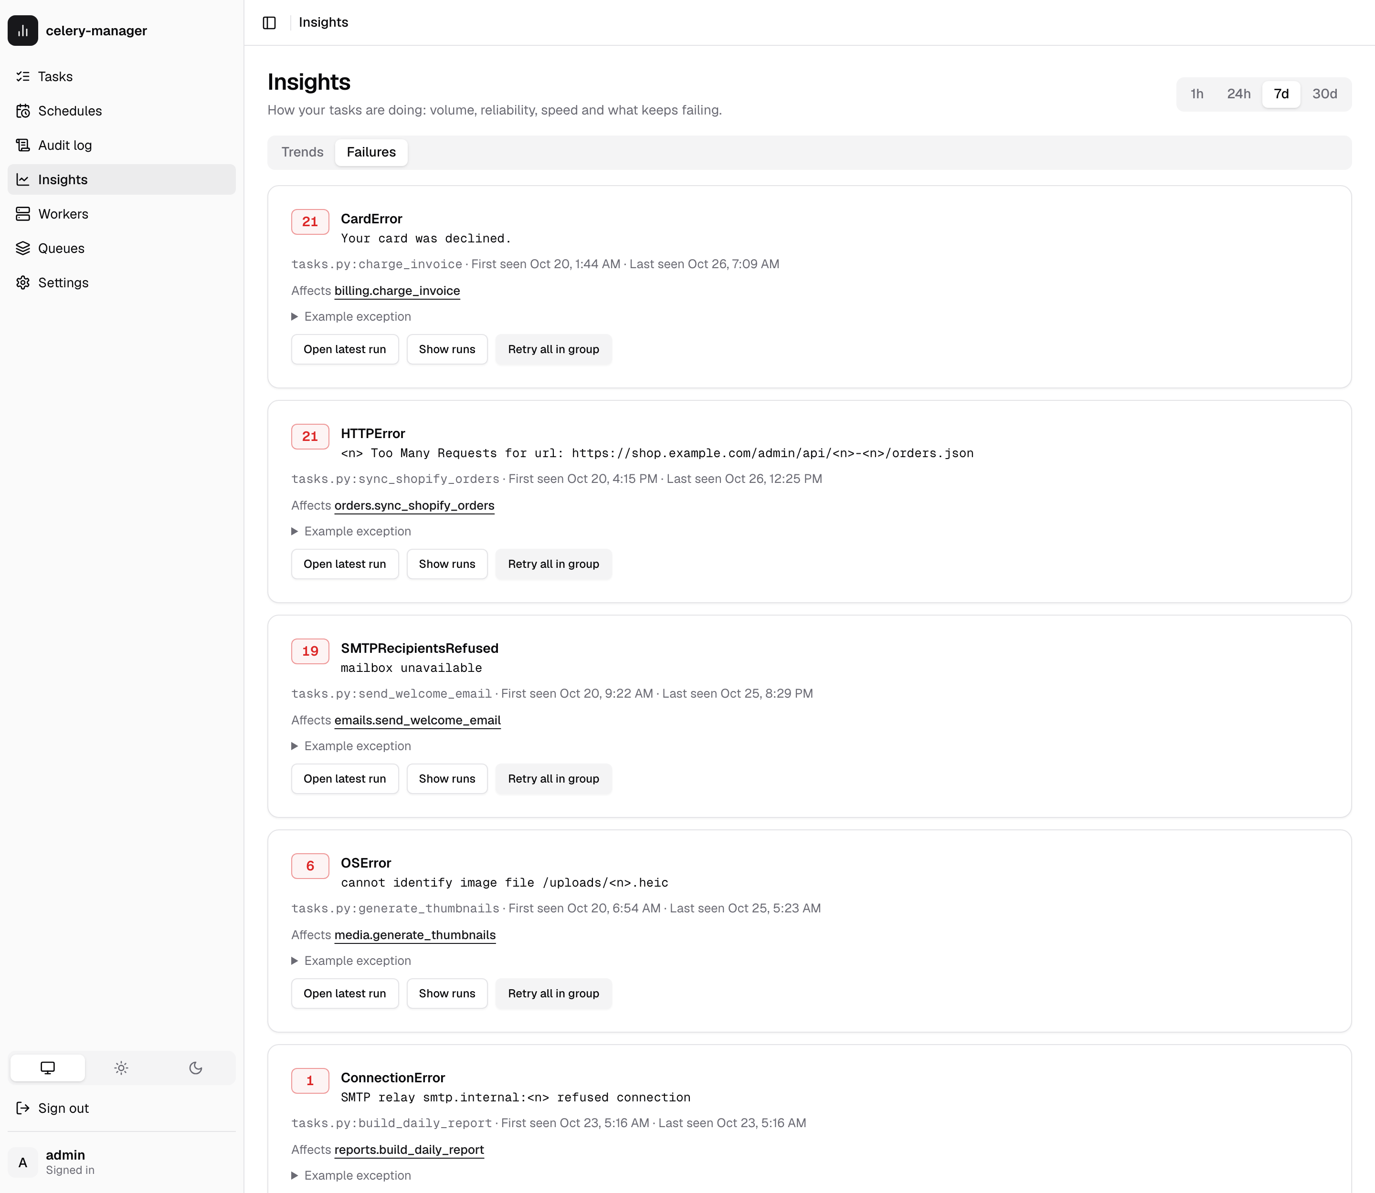This screenshot has height=1193, width=1375.
Task: Switch theme to system monitor mode
Action: click(x=47, y=1068)
